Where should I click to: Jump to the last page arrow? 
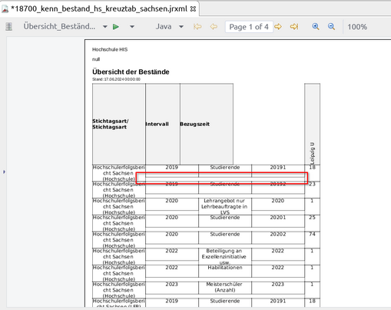tap(294, 27)
